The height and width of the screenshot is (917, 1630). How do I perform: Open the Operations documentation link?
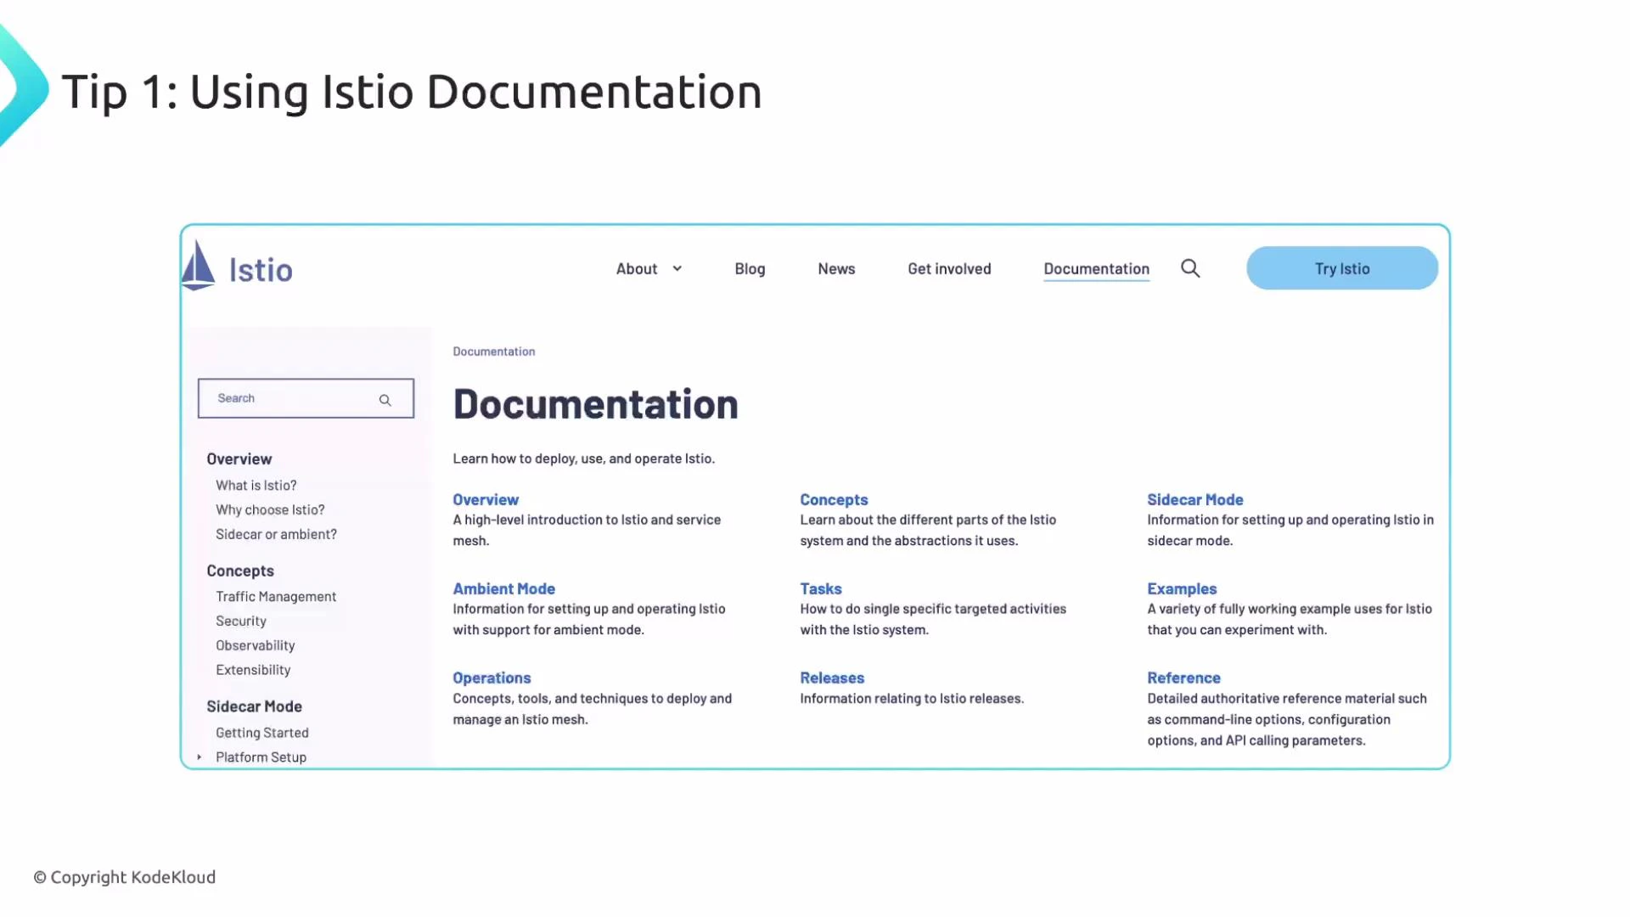tap(492, 678)
